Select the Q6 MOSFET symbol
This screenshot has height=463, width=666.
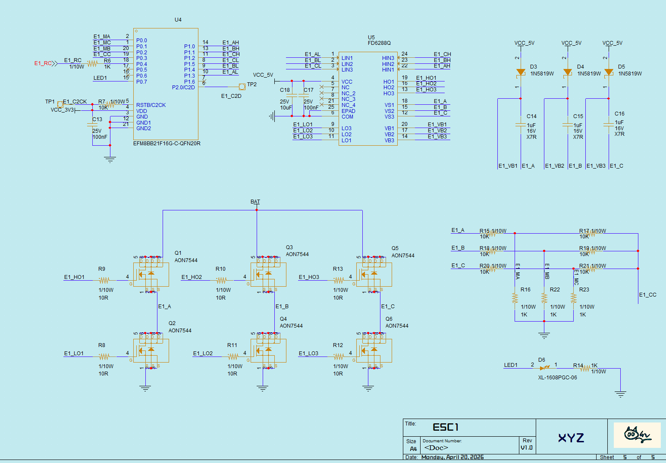point(374,350)
